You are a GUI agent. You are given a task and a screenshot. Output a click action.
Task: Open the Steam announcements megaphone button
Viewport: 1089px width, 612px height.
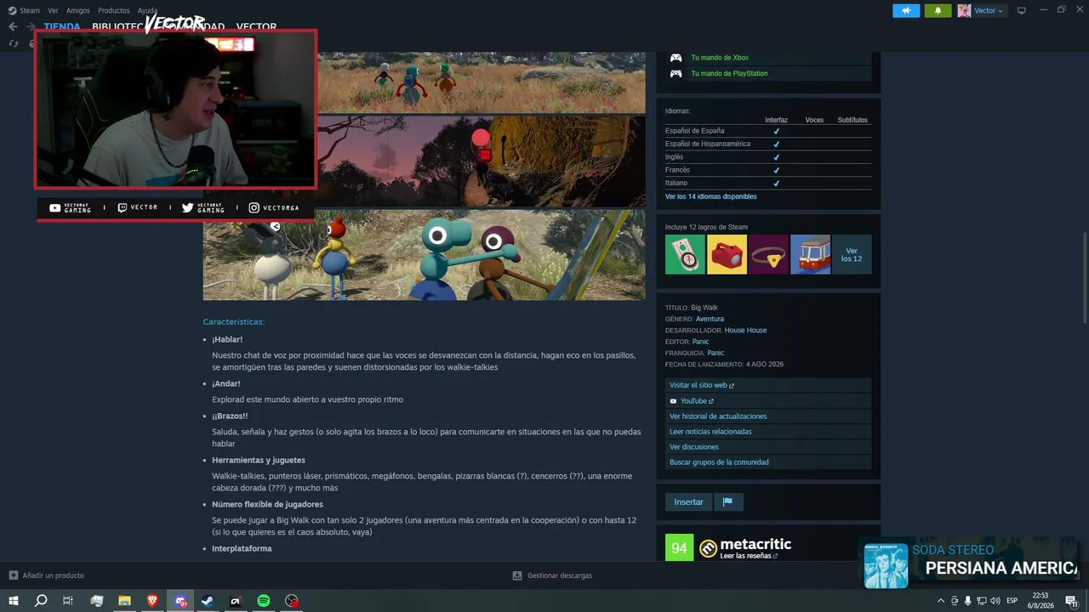pos(906,10)
